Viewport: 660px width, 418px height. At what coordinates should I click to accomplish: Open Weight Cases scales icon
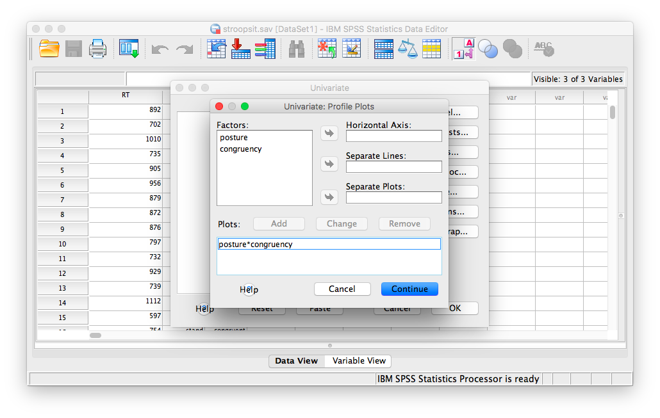click(x=408, y=49)
